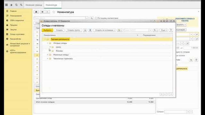
Task: Click search field in warehouses dialog
Action: [136, 30]
